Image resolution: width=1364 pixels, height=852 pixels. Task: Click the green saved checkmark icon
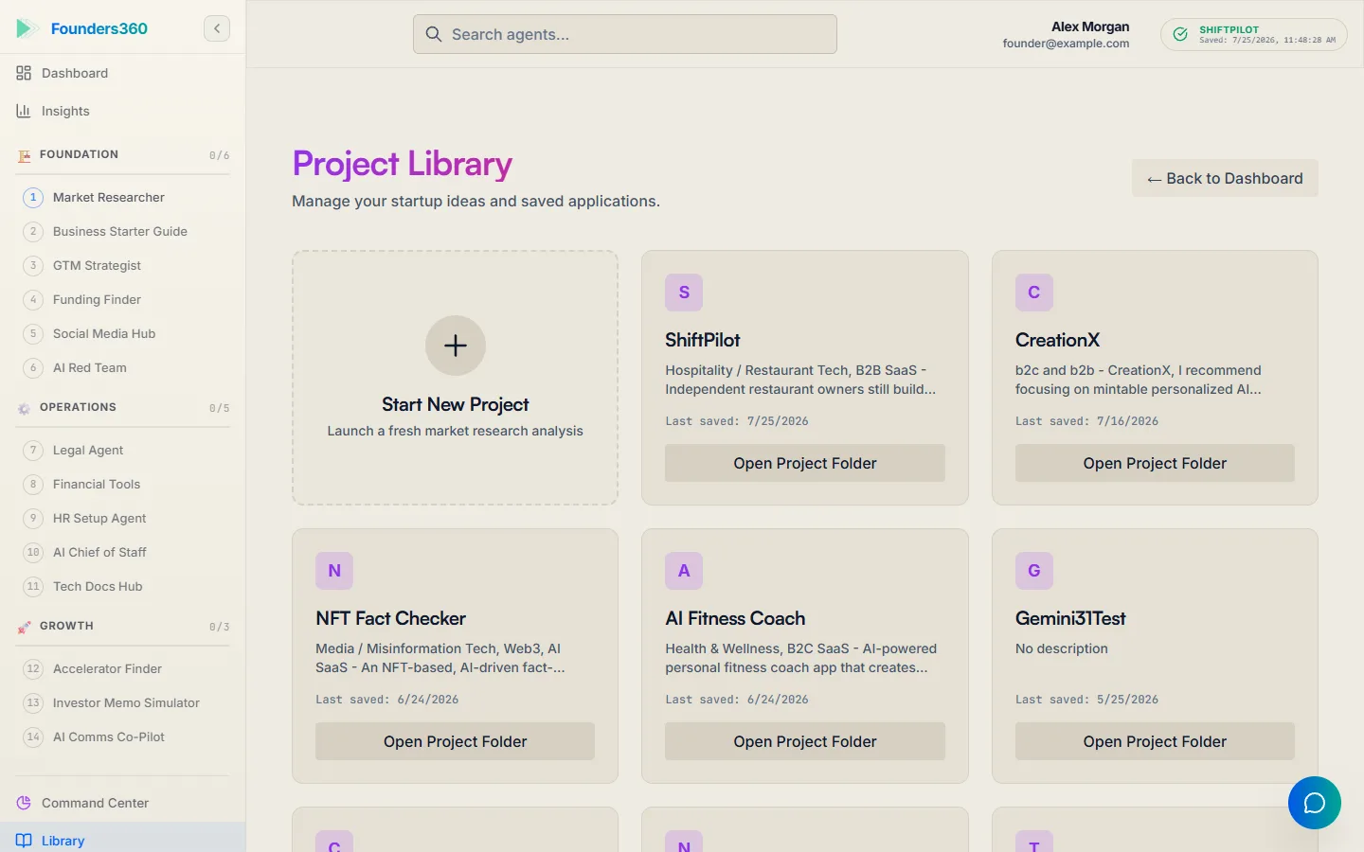[1180, 34]
